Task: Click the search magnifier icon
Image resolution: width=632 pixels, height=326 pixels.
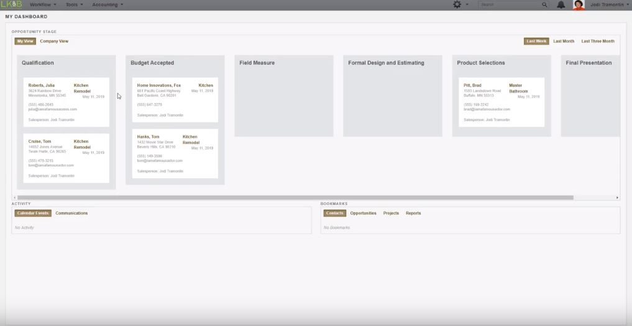Action: pyautogui.click(x=544, y=4)
